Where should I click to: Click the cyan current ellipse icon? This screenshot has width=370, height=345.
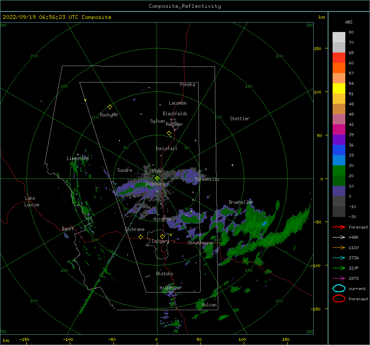[339, 288]
